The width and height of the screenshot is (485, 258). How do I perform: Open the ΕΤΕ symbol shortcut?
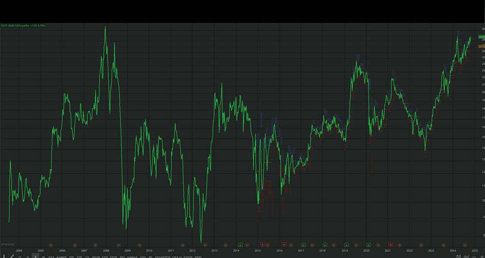(x=72, y=257)
